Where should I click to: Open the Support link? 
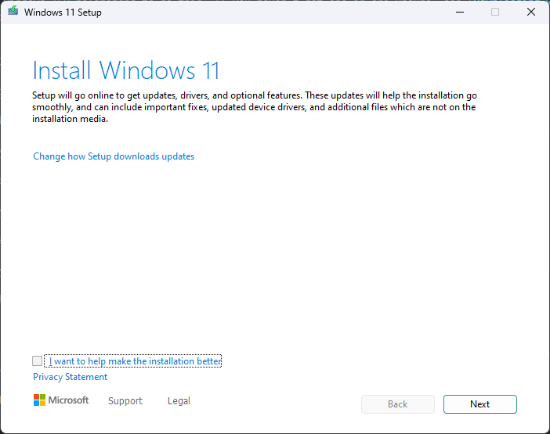pos(125,400)
